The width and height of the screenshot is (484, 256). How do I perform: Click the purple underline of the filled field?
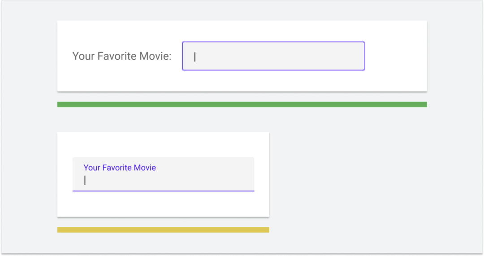163,191
